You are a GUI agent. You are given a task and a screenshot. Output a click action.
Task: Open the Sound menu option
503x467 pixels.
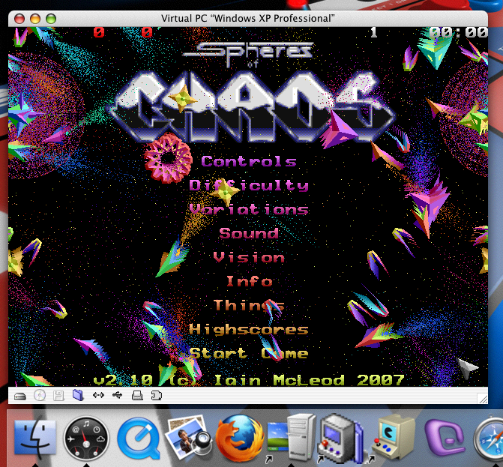249,233
